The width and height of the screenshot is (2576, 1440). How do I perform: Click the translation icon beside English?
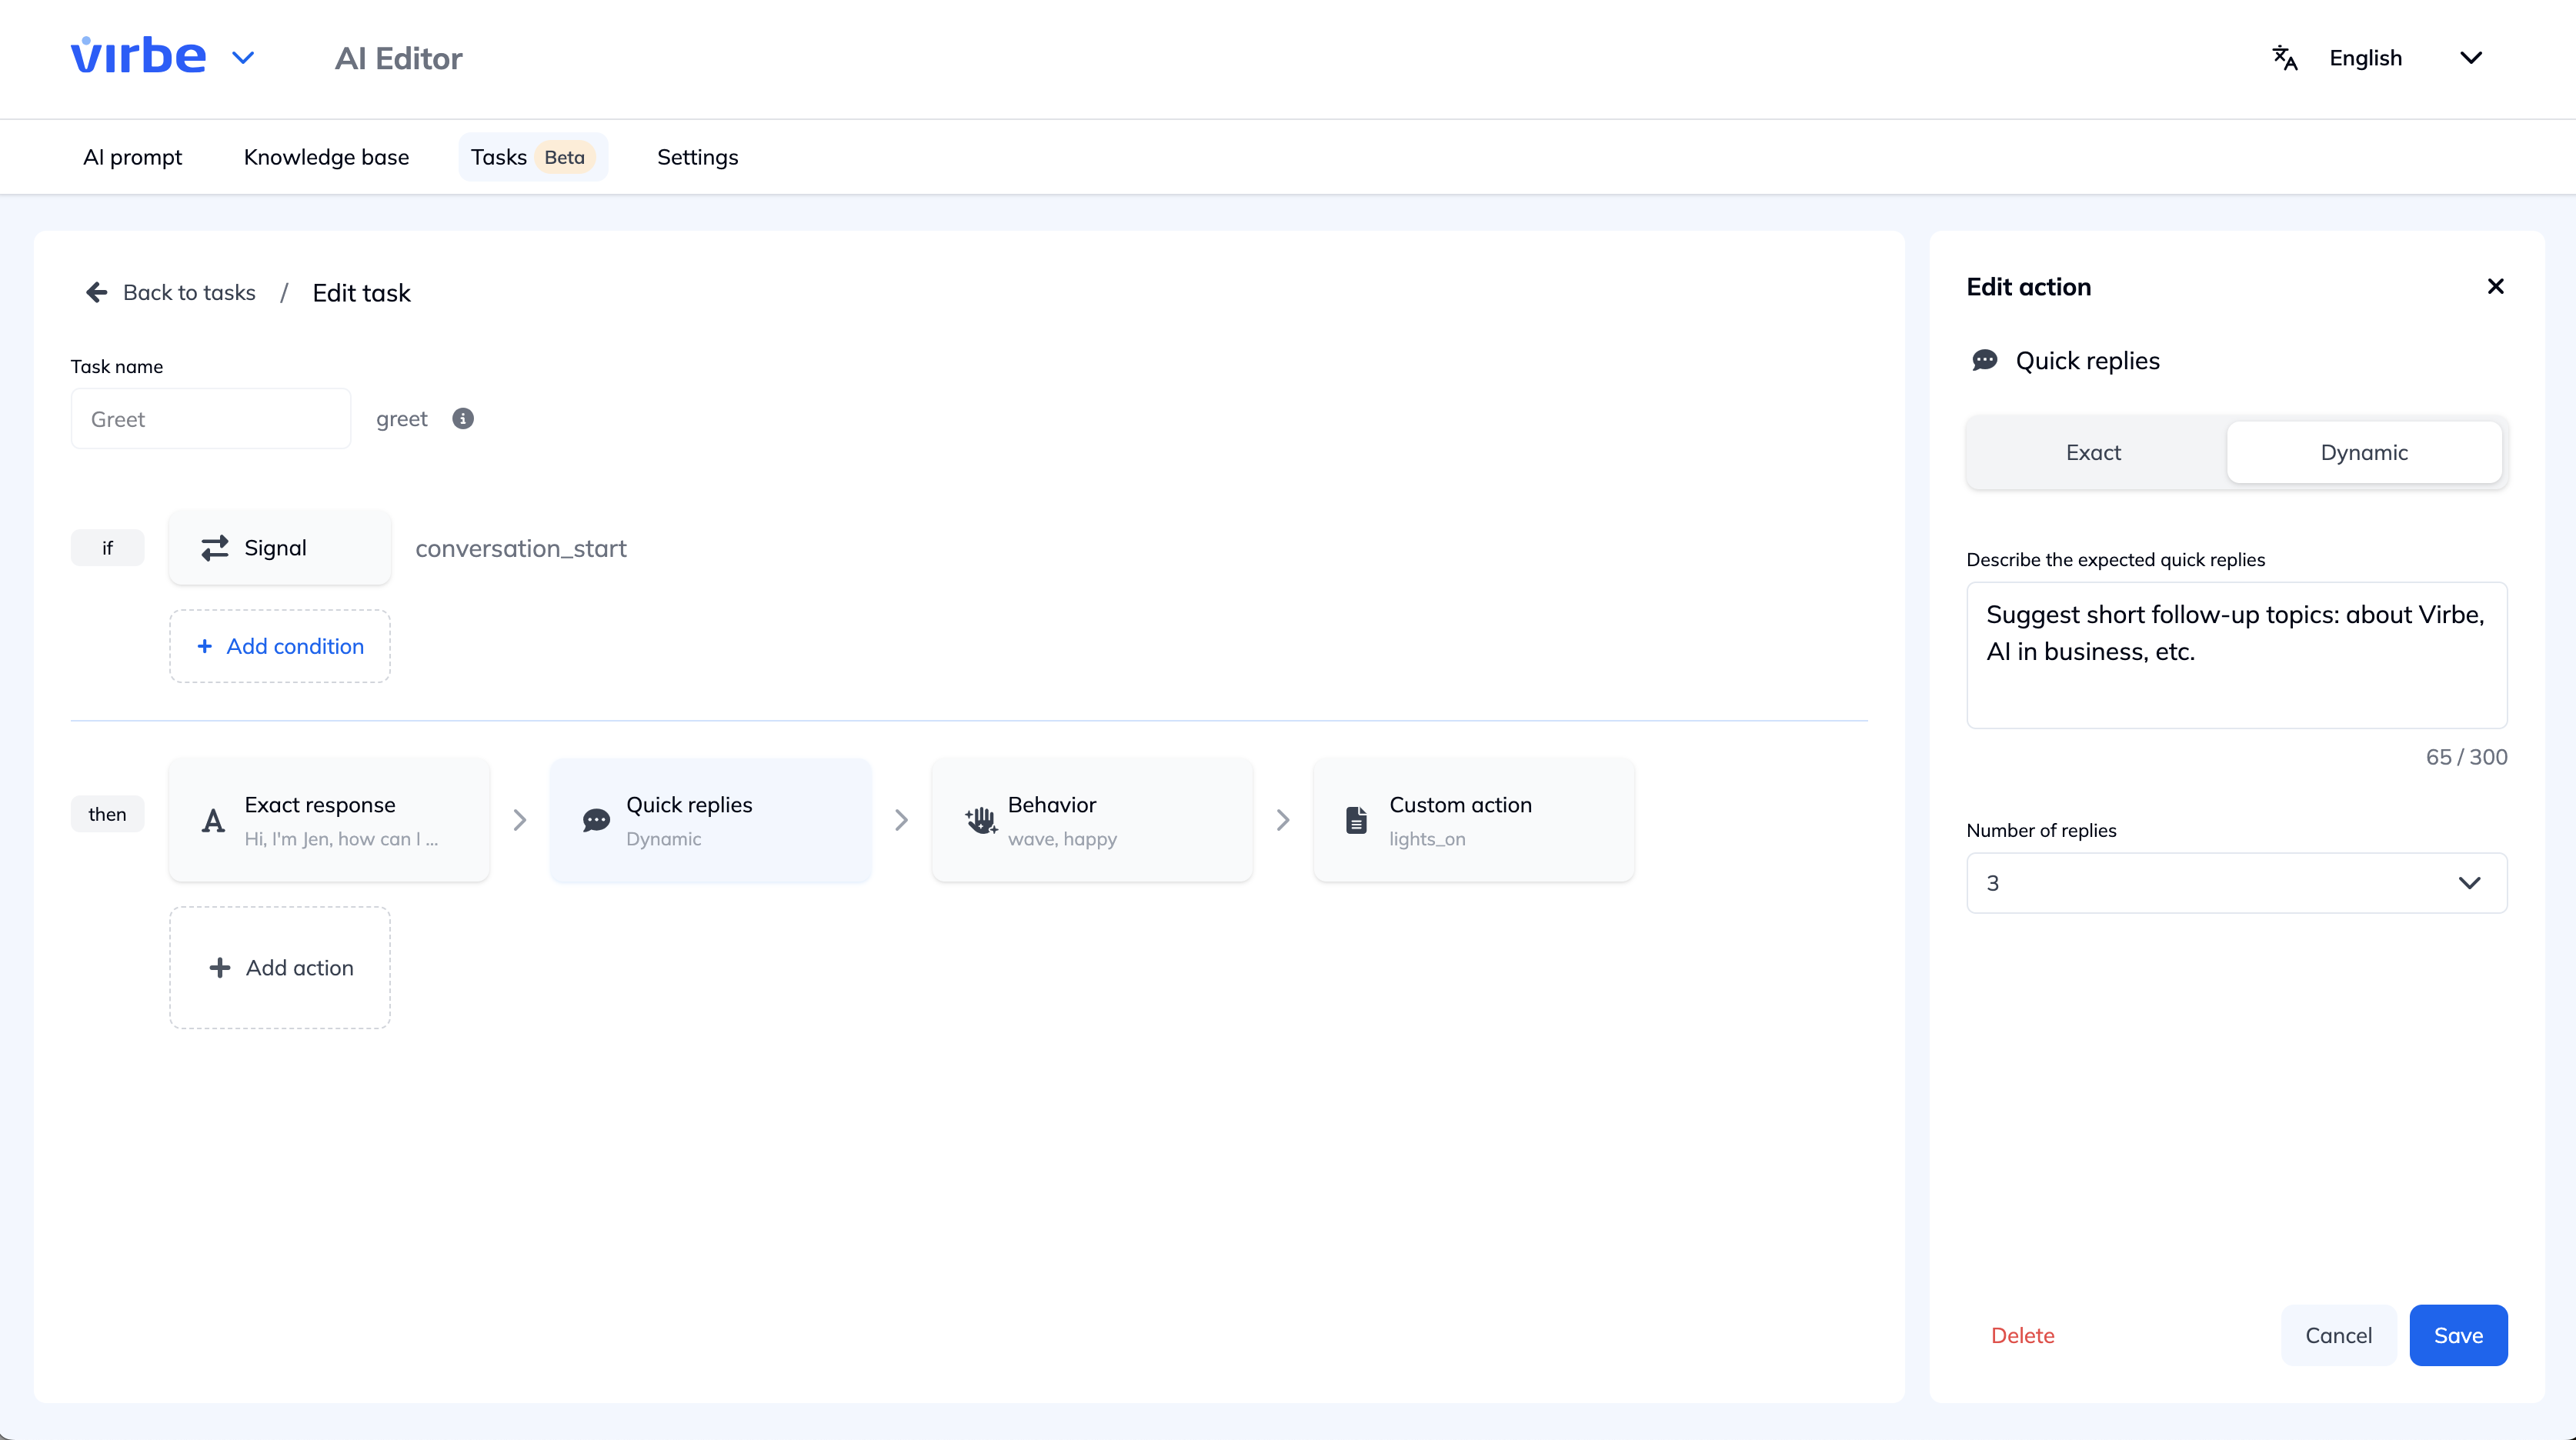(x=2285, y=57)
